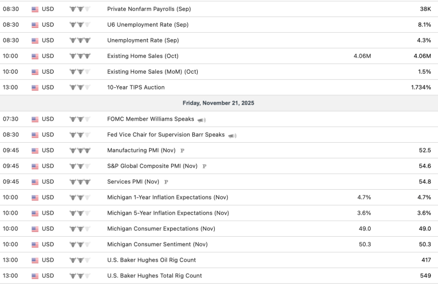Open Existing Home Sales (MoM) (Oct) event

click(x=153, y=72)
